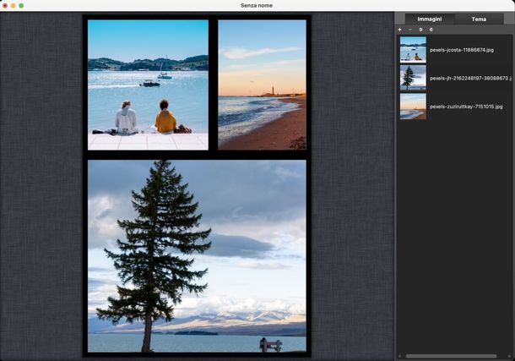The height and width of the screenshot is (361, 515).
Task: Click the file name pexels-jh-2162248197-38088673
Action: click(x=470, y=79)
